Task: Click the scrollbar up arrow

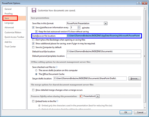Action: point(145,8)
